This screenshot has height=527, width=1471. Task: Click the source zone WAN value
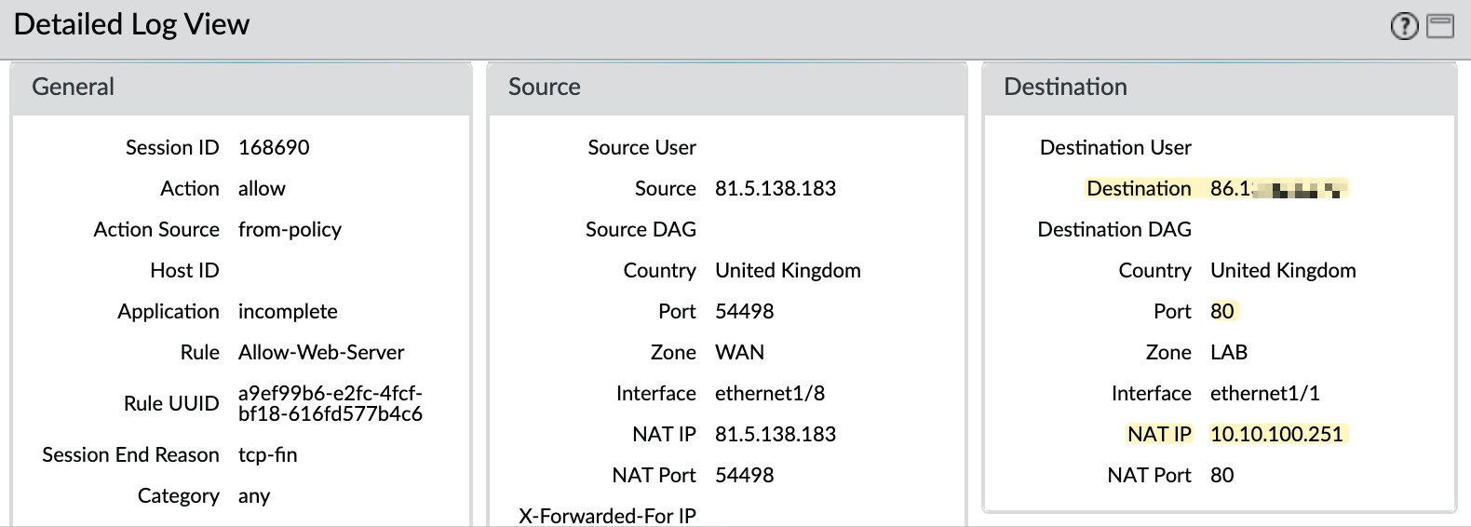coord(739,352)
